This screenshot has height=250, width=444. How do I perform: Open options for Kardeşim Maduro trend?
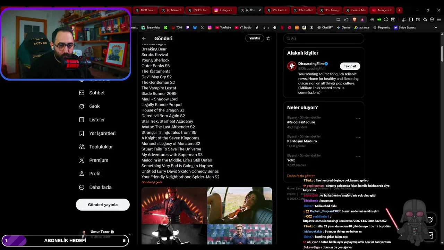(358, 137)
